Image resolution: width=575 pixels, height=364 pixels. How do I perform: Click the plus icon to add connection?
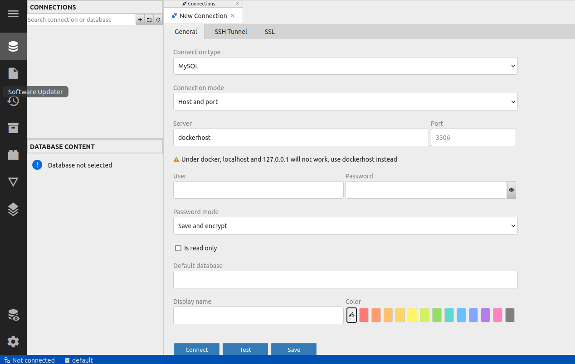click(x=140, y=20)
